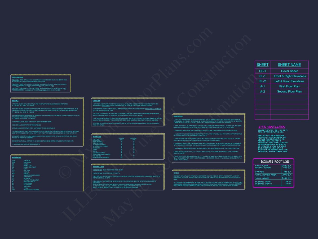Image resolution: width=318 pixels, height=239 pixels.
Task: Click the Materials notes heading
Action: tap(15, 101)
